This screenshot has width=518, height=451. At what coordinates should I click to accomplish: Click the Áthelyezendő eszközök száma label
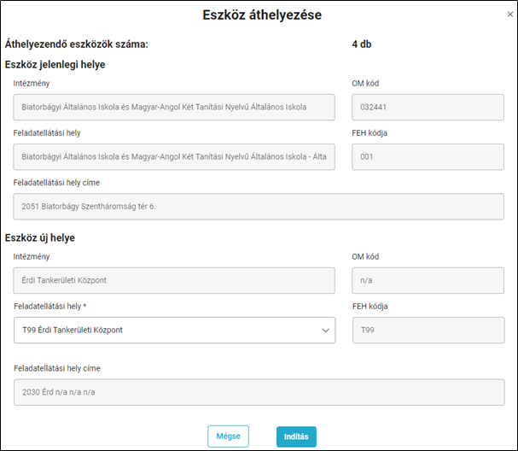point(76,44)
